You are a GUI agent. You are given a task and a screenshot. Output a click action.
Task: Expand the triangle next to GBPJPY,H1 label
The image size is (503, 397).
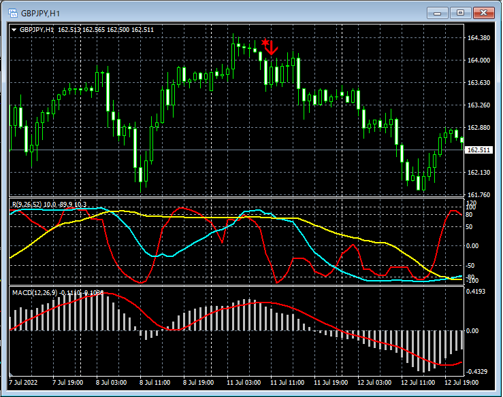tap(14, 29)
